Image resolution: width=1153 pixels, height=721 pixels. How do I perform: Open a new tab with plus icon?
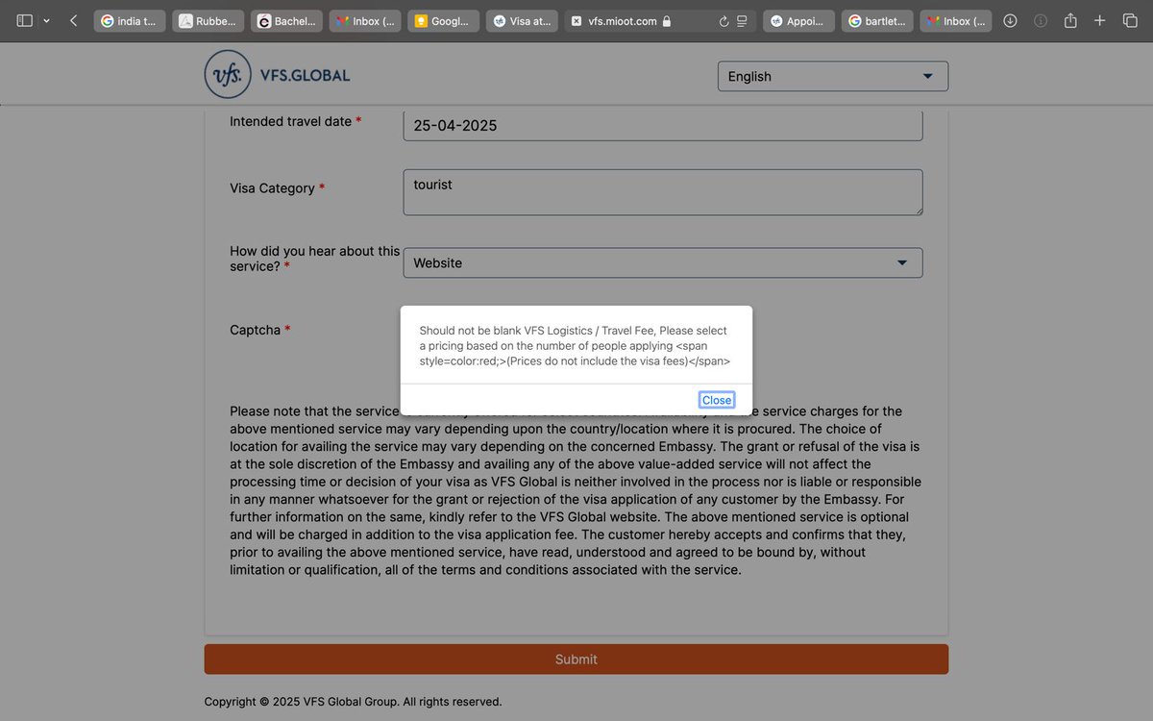click(x=1100, y=20)
